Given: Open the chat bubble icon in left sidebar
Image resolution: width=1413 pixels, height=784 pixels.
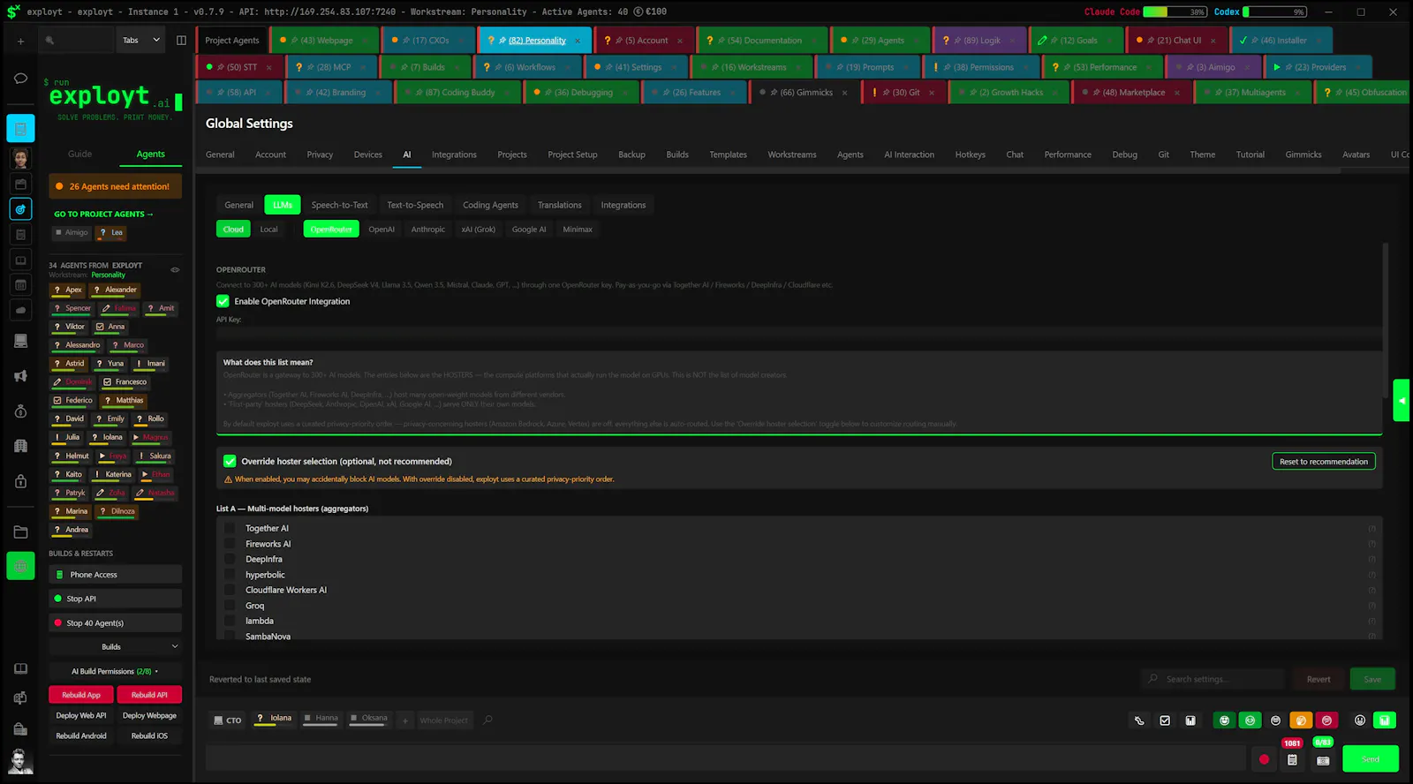Looking at the screenshot, I should (20, 78).
